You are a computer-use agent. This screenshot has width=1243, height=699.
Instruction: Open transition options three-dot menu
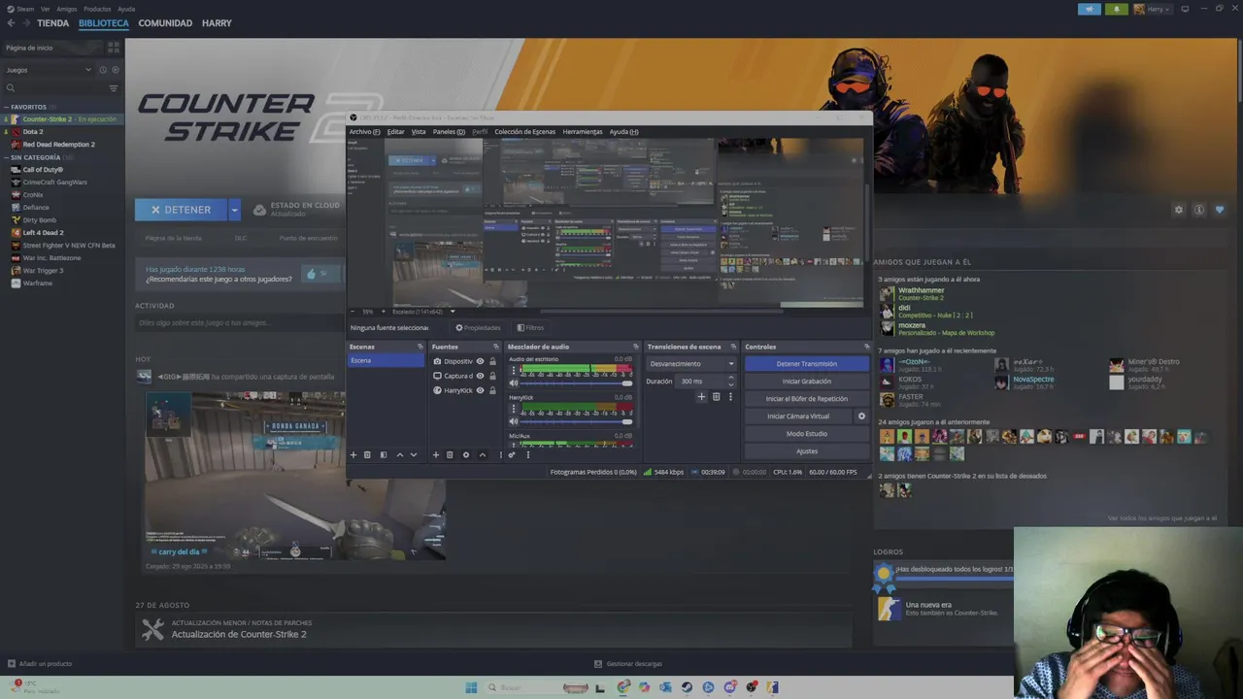[x=730, y=396]
